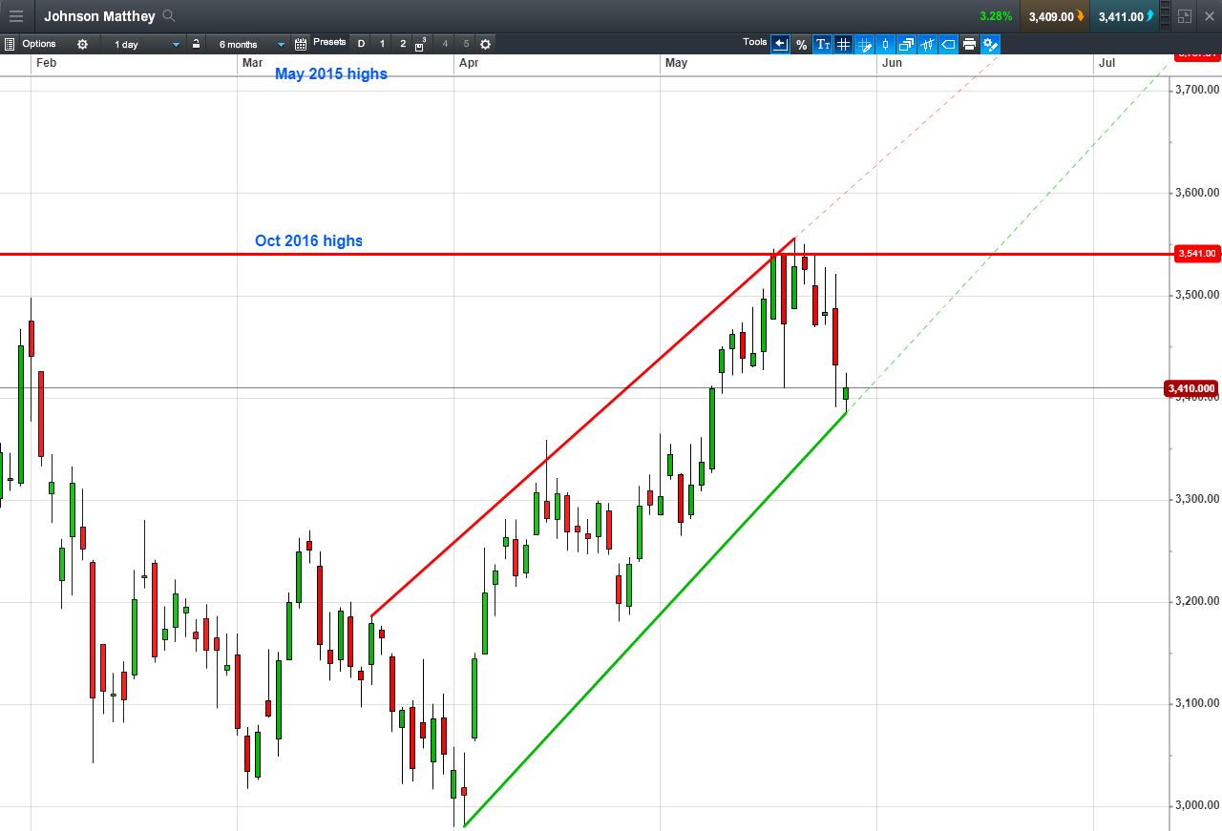Change the candlestick chart type
This screenshot has height=831, width=1222.
point(886,44)
